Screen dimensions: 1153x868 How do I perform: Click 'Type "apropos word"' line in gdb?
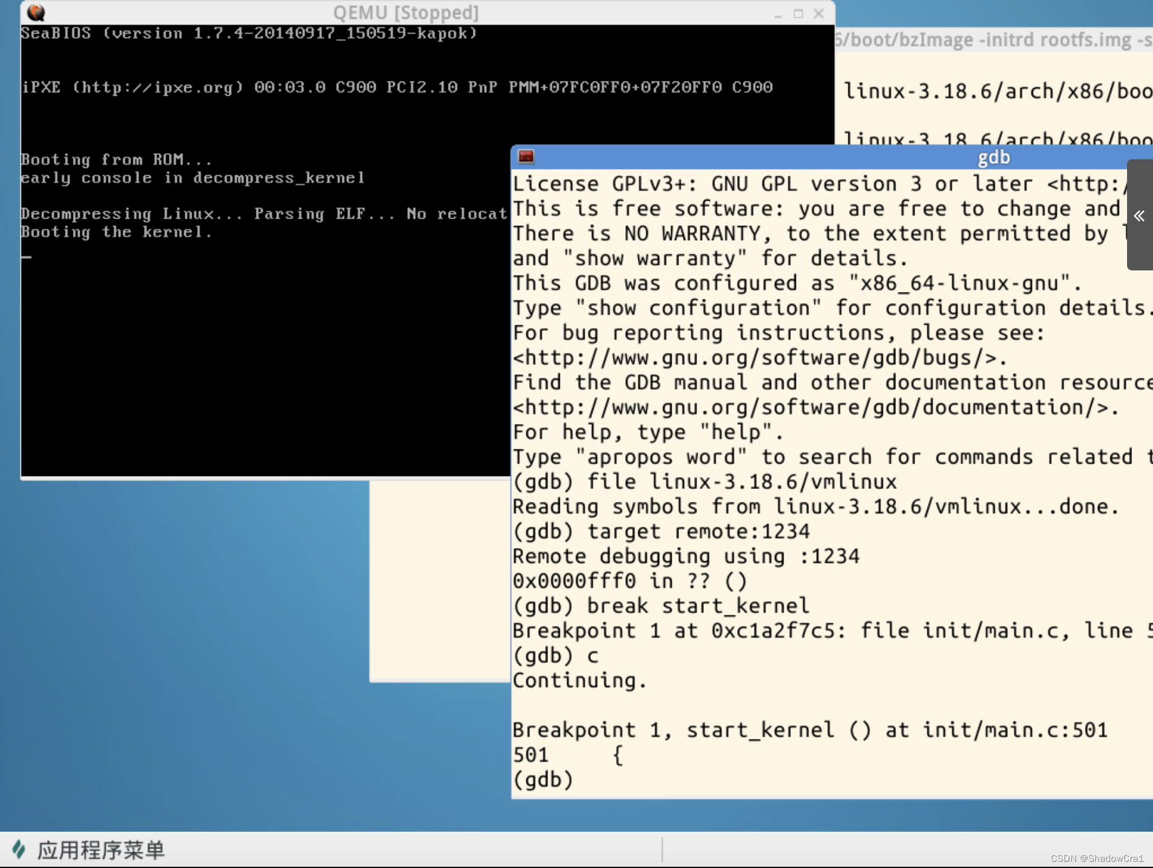point(832,457)
